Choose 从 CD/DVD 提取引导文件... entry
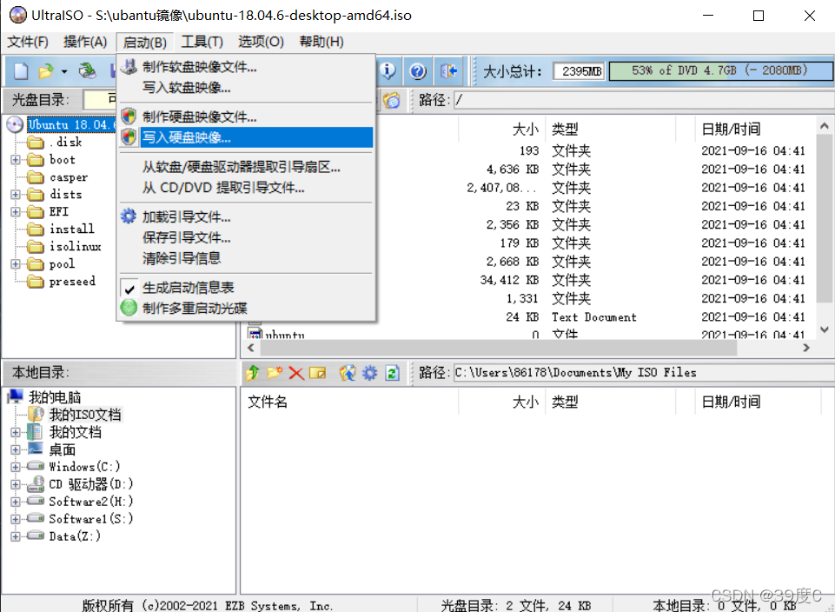Image resolution: width=835 pixels, height=612 pixels. pyautogui.click(x=246, y=188)
